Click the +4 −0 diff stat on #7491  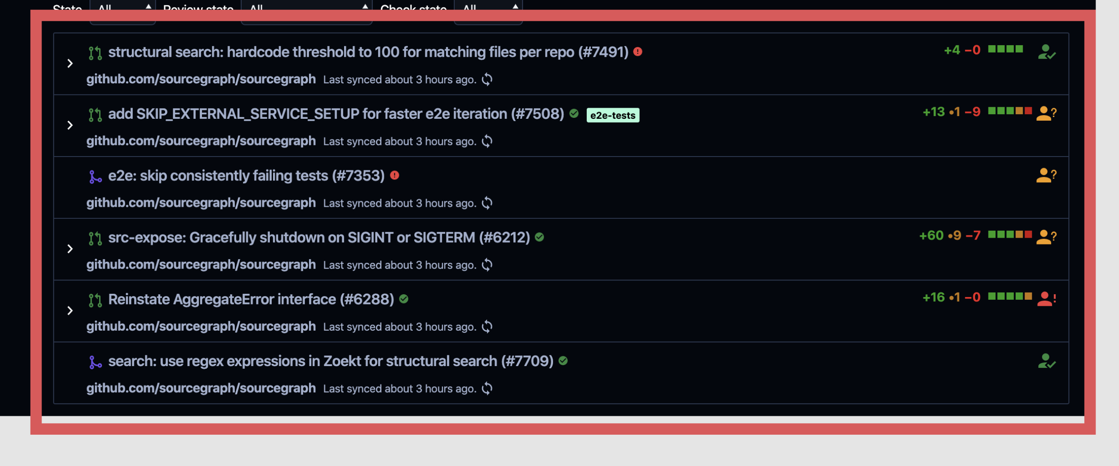point(962,50)
